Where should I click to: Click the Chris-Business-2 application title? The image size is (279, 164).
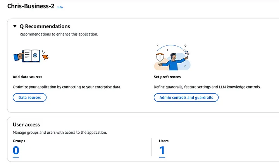point(31,6)
